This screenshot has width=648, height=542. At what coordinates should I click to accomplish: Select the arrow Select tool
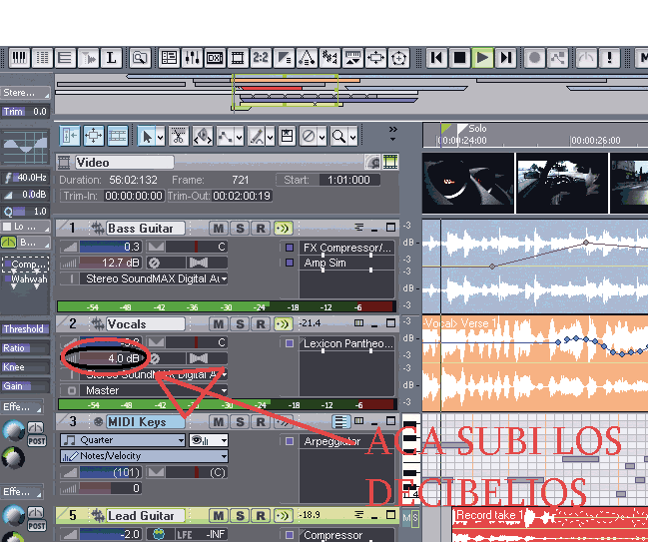point(147,136)
